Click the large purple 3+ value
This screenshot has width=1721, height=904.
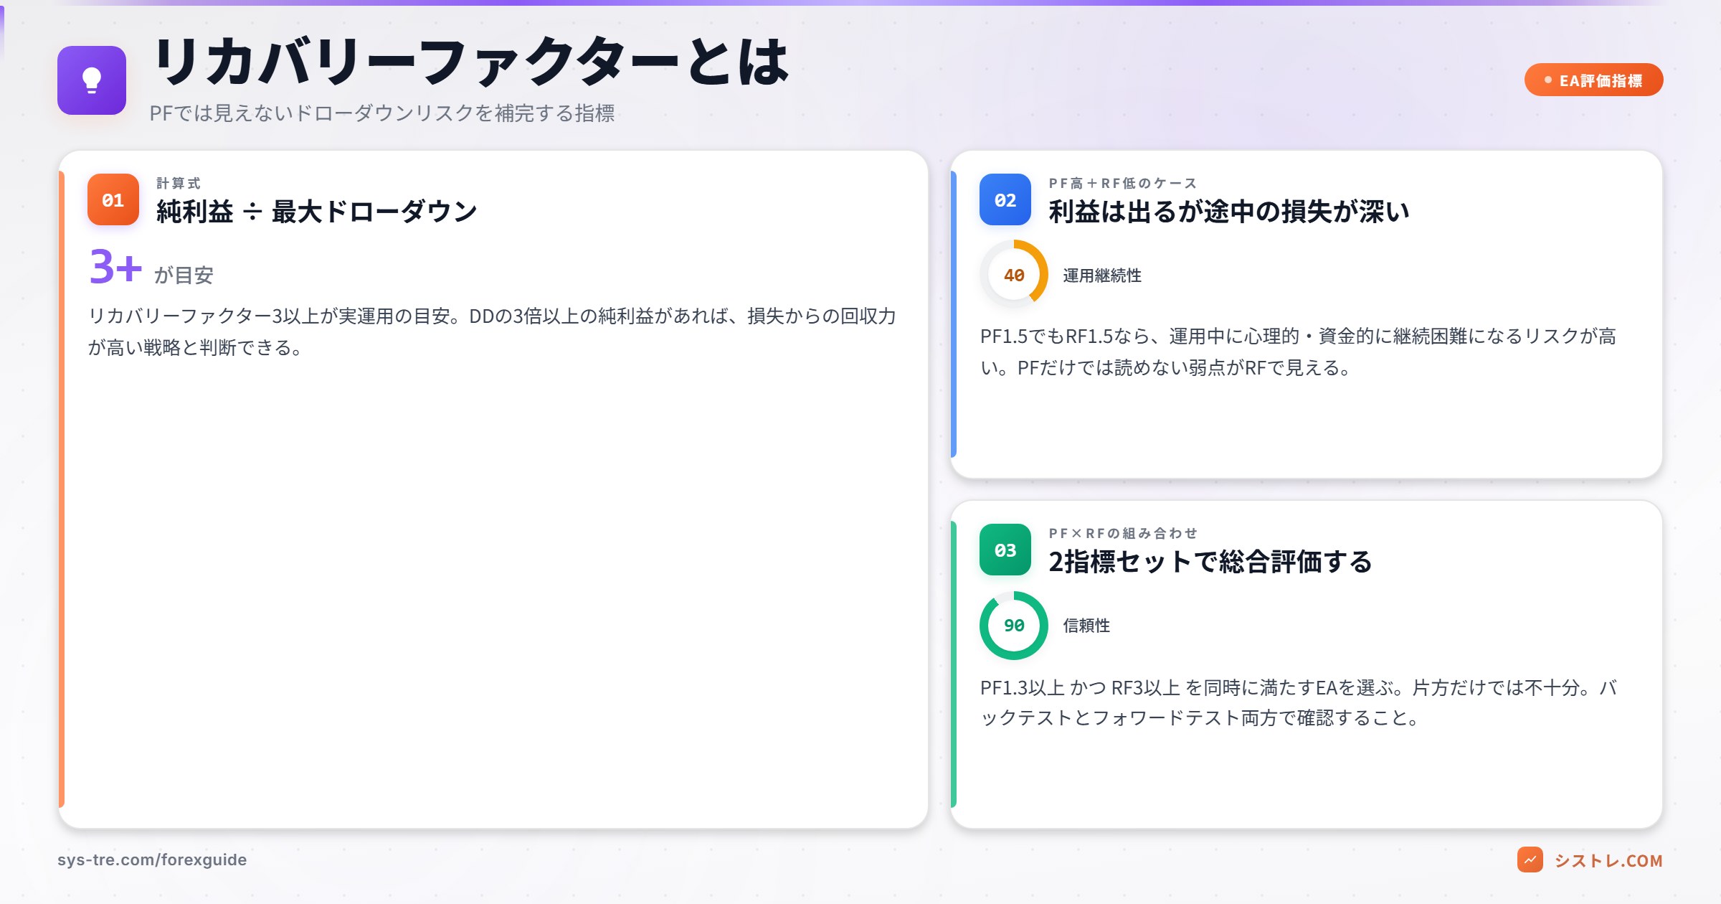coord(115,267)
